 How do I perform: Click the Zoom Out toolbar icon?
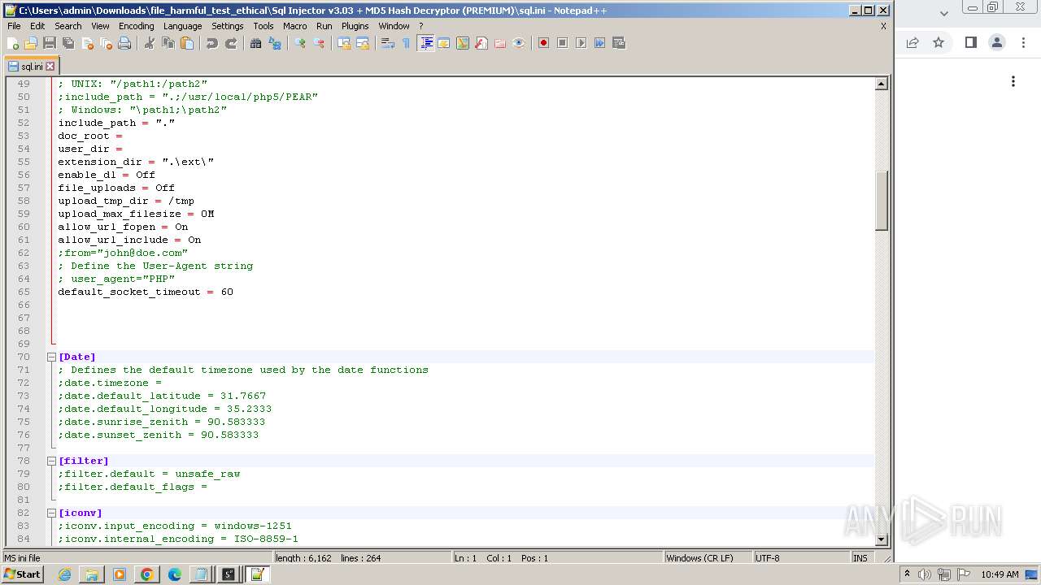pos(319,43)
